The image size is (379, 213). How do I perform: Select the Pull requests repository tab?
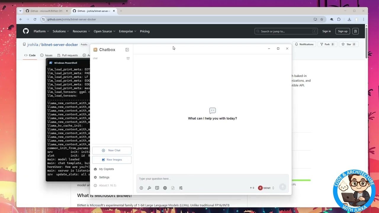(68, 55)
